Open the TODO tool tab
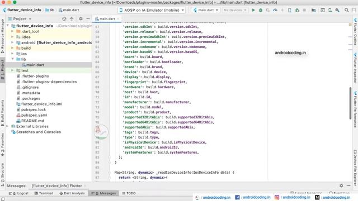 [129, 193]
